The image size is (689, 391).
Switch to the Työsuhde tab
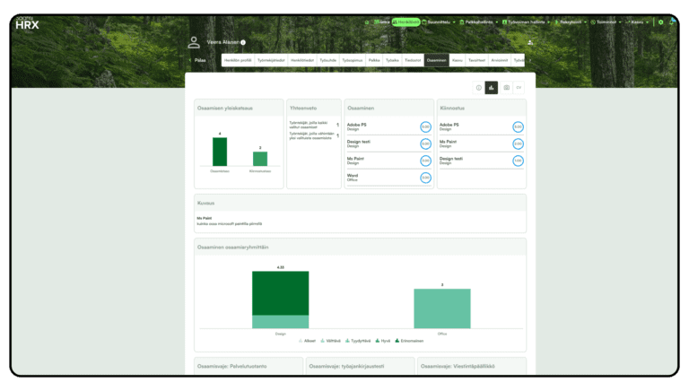(327, 60)
